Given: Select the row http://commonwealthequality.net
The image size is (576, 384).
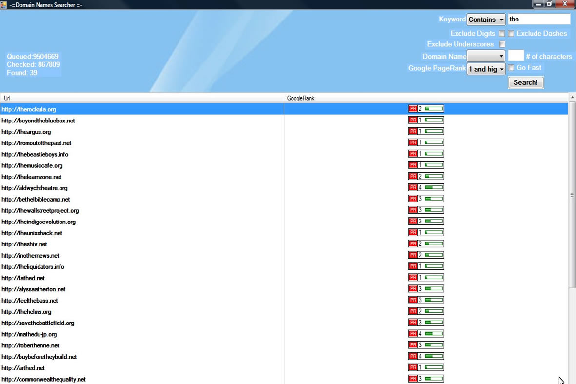Looking at the screenshot, I should [284, 379].
